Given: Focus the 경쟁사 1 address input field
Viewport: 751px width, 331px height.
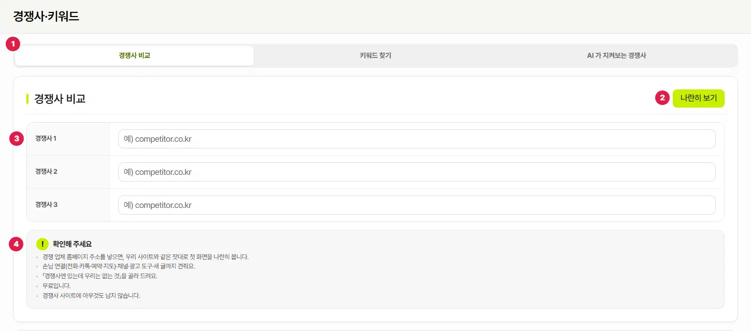Looking at the screenshot, I should click(417, 139).
